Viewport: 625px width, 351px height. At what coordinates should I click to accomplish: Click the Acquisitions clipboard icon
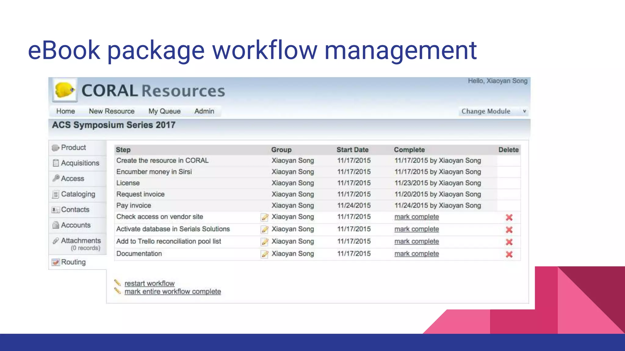(x=56, y=163)
